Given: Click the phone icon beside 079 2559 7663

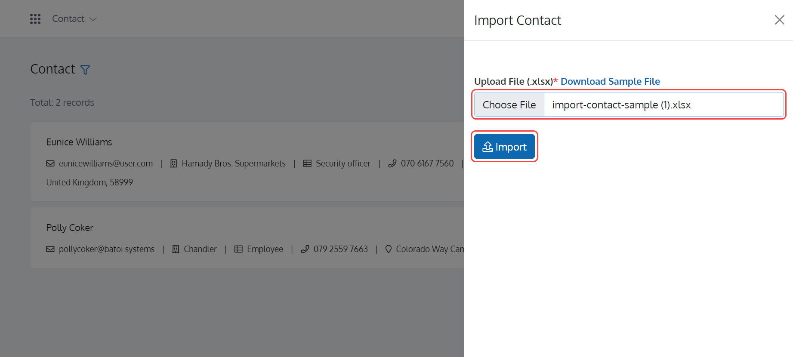Looking at the screenshot, I should 305,249.
